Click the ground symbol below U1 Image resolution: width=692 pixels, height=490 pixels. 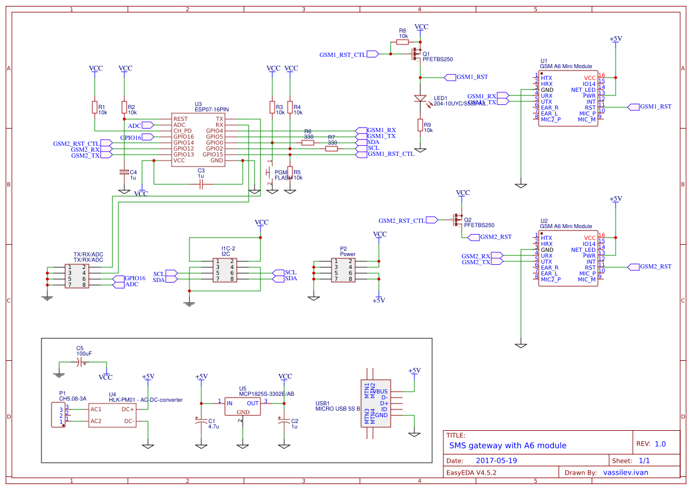[x=521, y=186]
